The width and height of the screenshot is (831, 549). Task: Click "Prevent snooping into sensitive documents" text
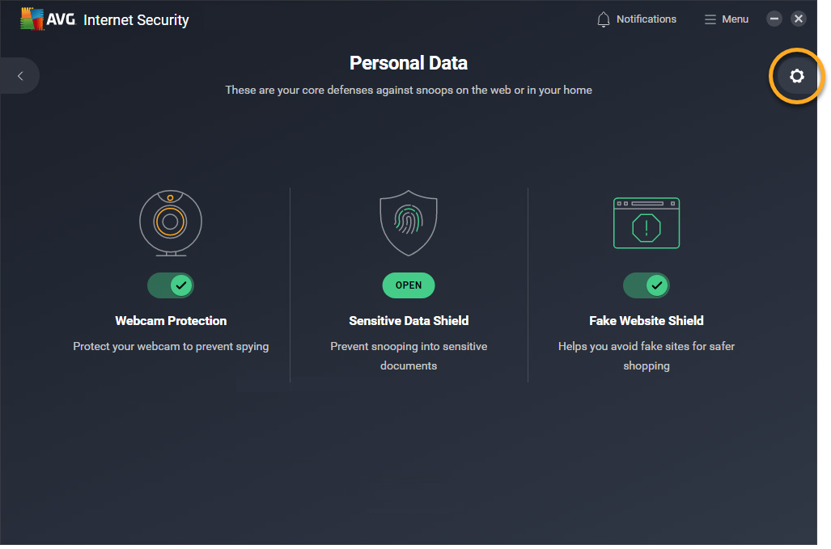[409, 356]
